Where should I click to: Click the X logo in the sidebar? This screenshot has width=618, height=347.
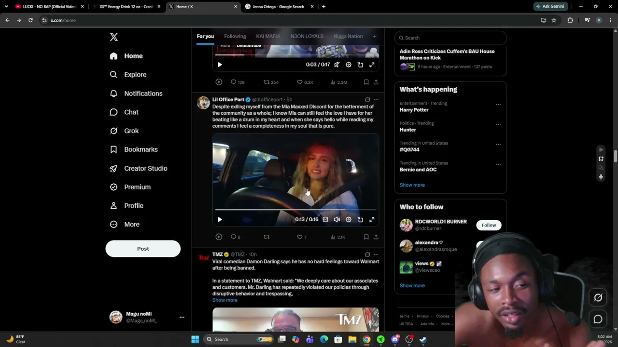tap(113, 37)
